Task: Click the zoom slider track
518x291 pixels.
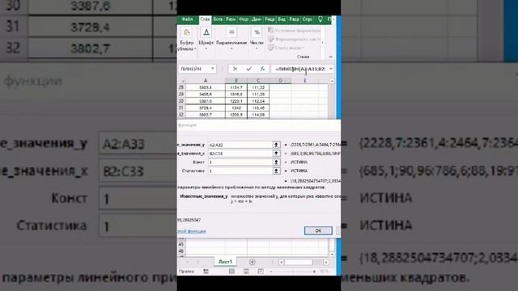Action: coord(292,272)
